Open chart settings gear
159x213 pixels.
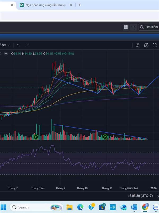pos(146,45)
